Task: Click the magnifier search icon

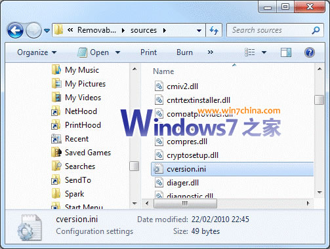Action: click(x=316, y=30)
